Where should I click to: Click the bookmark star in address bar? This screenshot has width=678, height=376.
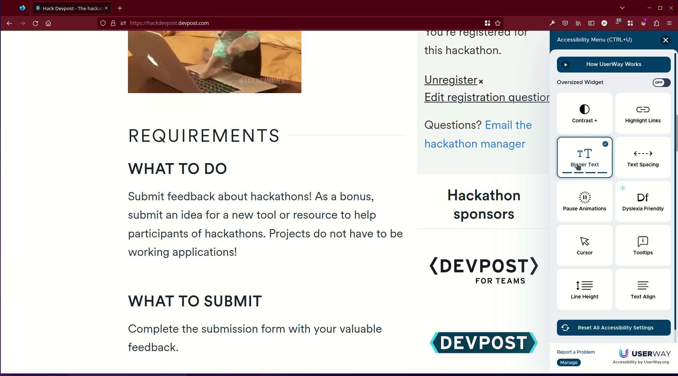497,23
